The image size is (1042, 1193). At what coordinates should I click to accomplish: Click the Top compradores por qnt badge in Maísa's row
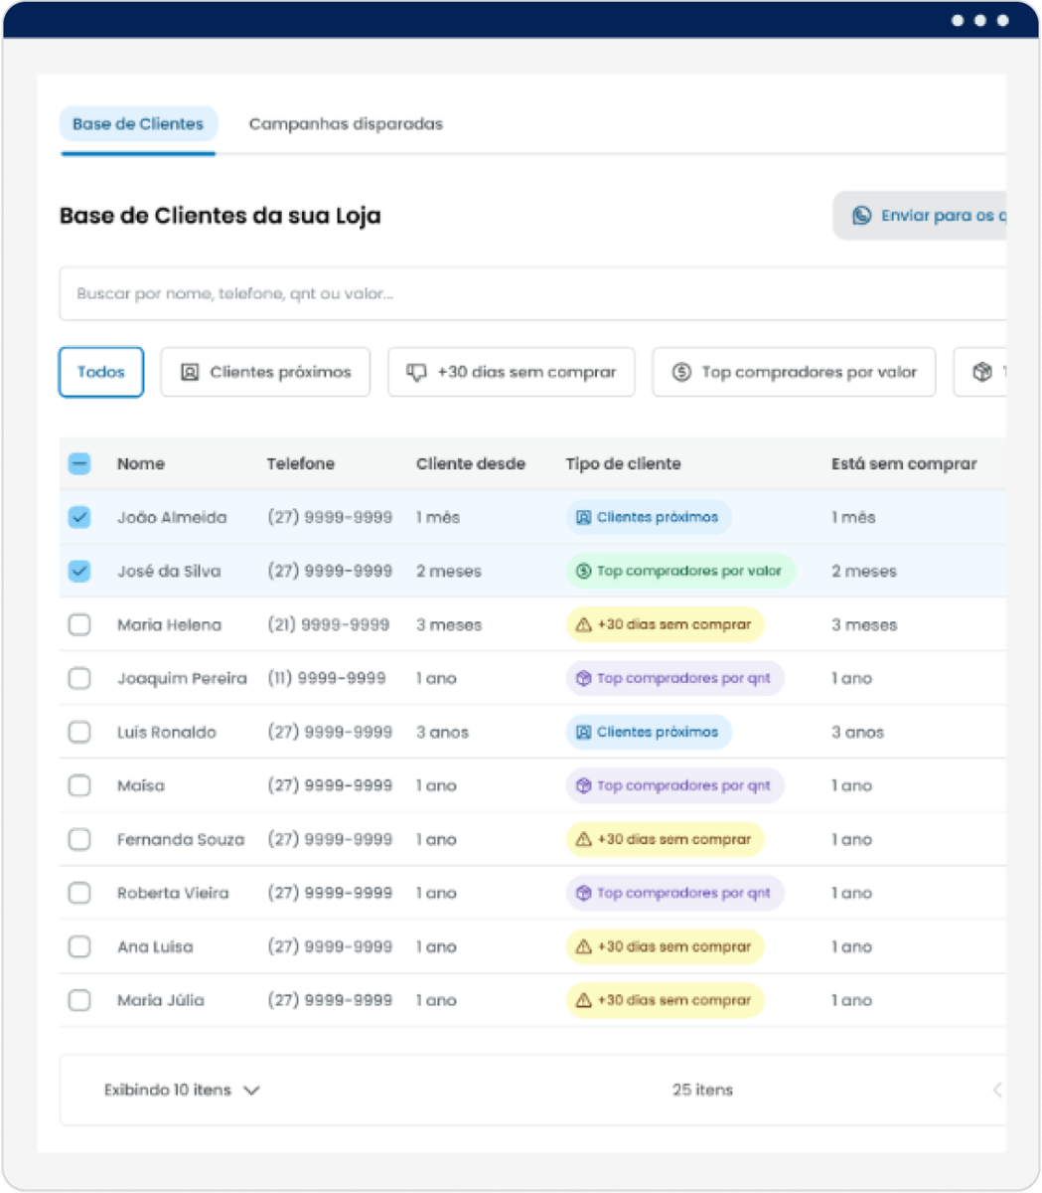tap(674, 785)
